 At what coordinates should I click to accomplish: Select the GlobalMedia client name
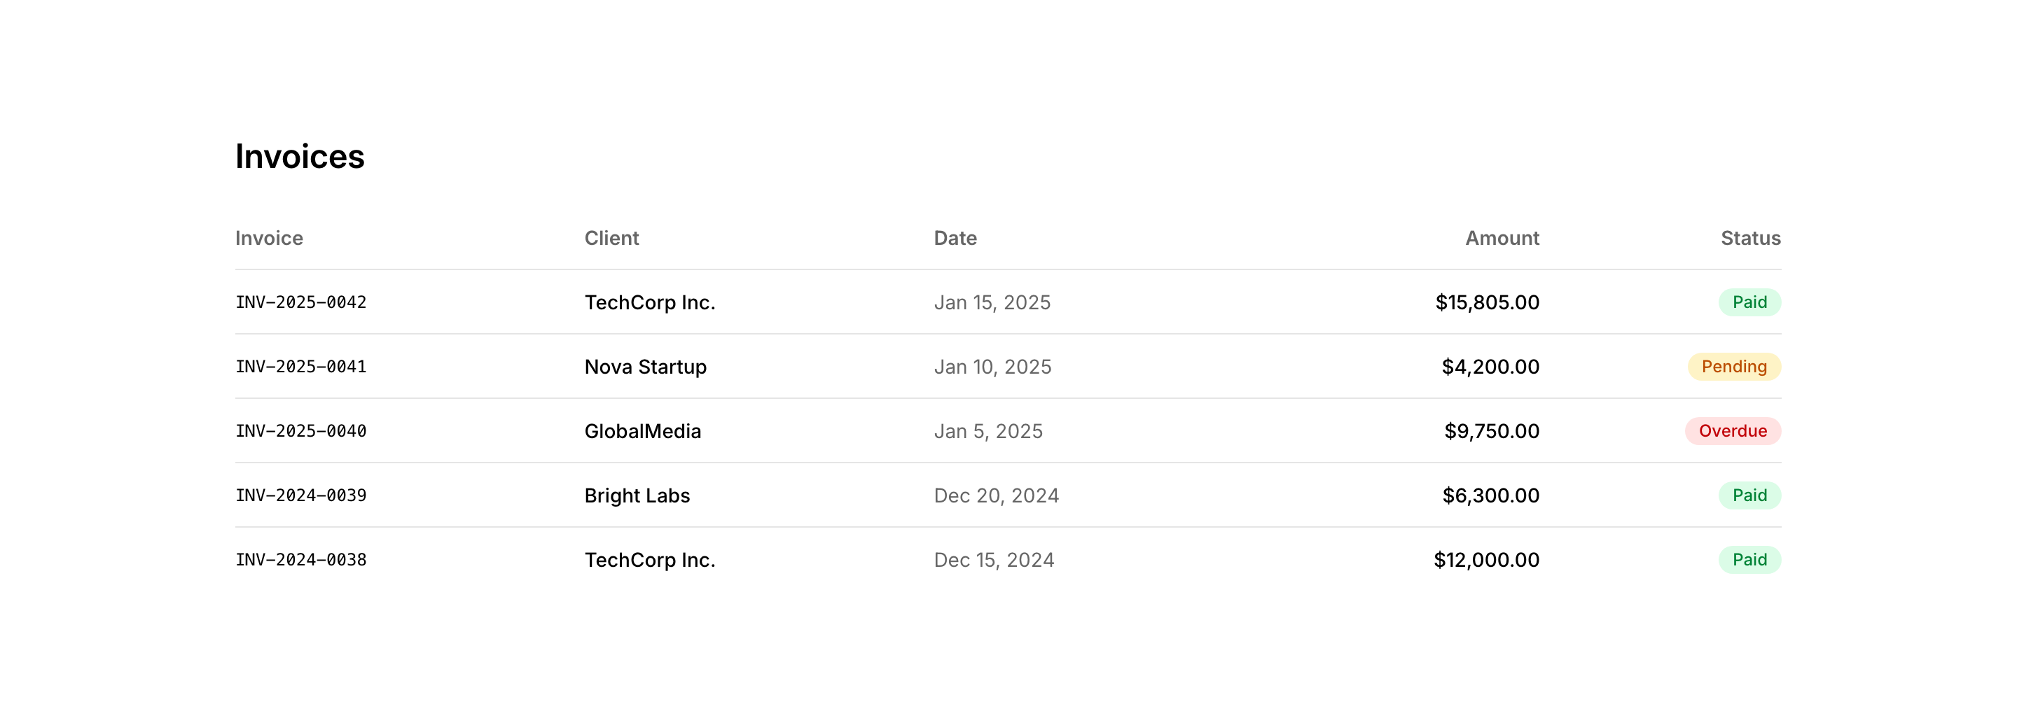pyautogui.click(x=642, y=431)
